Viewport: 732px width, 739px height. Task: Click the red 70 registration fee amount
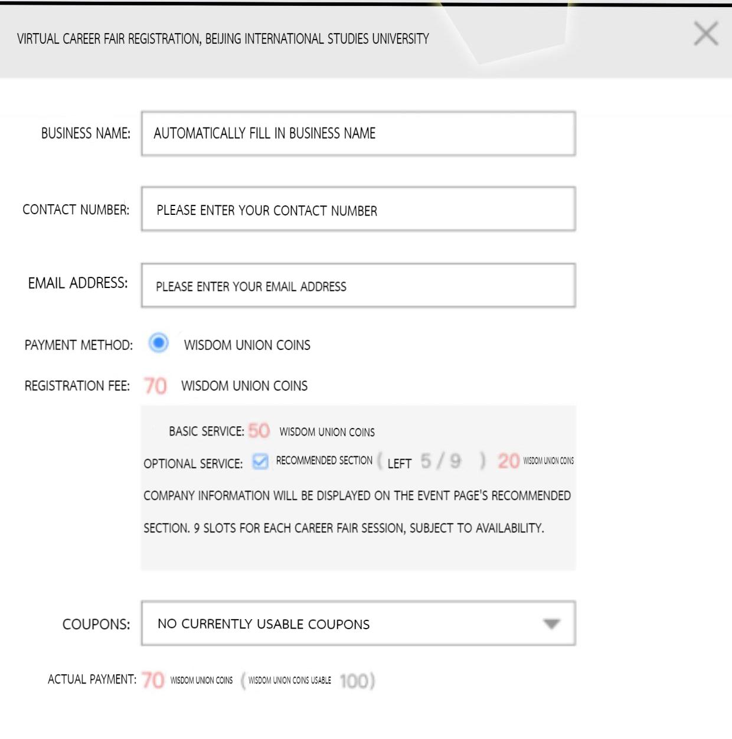click(155, 386)
